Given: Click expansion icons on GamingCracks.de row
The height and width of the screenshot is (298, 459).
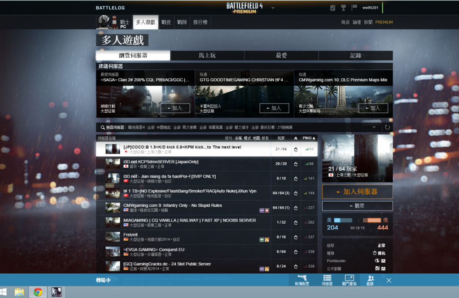Looking at the screenshot, I should point(264,269).
